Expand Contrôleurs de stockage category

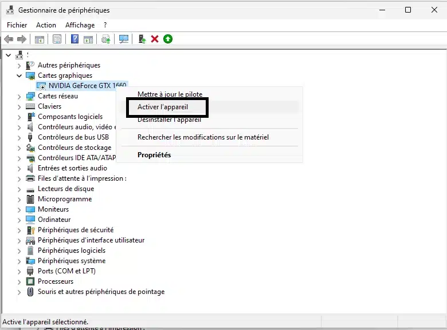[19, 148]
